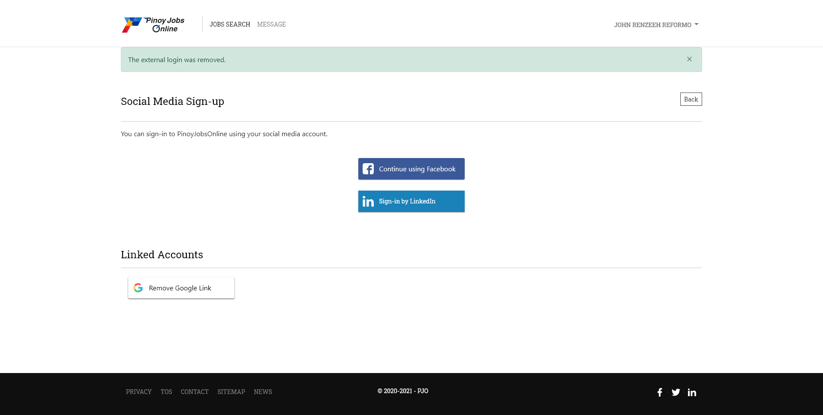This screenshot has height=415, width=823.
Task: Click the Back button
Action: coord(691,99)
